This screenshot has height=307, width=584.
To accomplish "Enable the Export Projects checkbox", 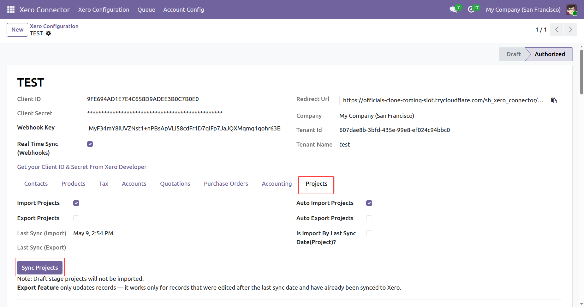I will [76, 218].
